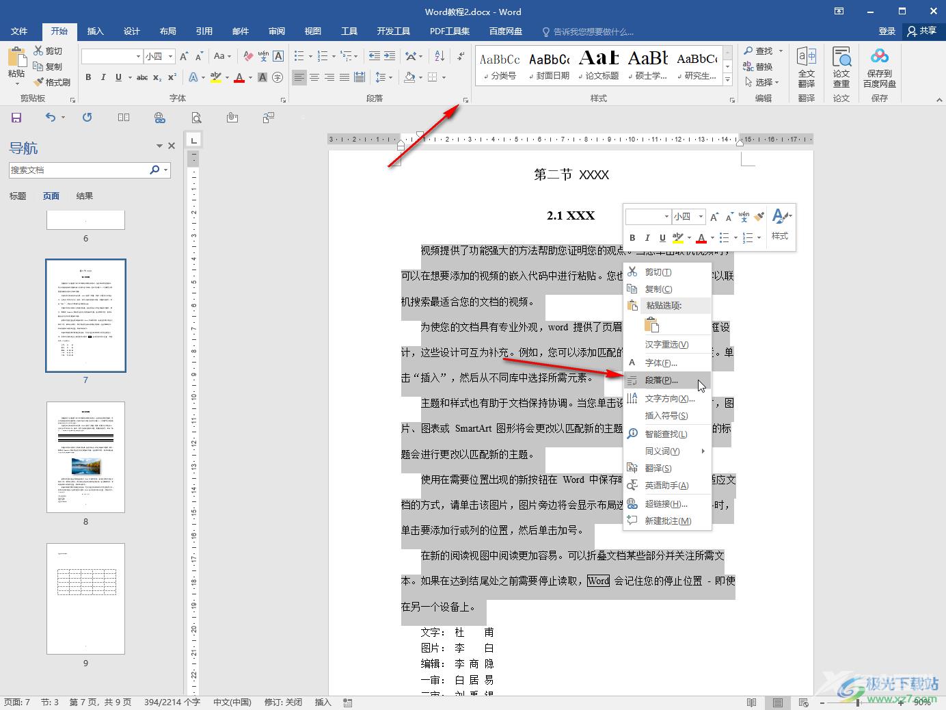Toggle Underline in the ribbon font group

coord(118,77)
